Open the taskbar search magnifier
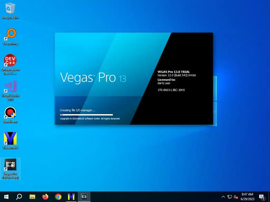270x202 pixels. click(19, 197)
